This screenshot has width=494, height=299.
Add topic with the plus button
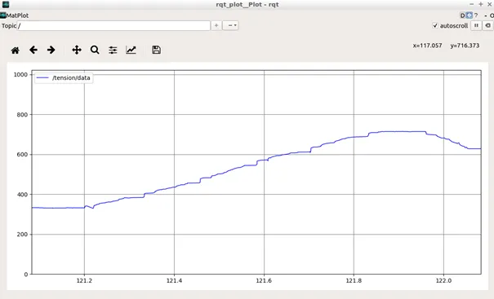pos(216,25)
